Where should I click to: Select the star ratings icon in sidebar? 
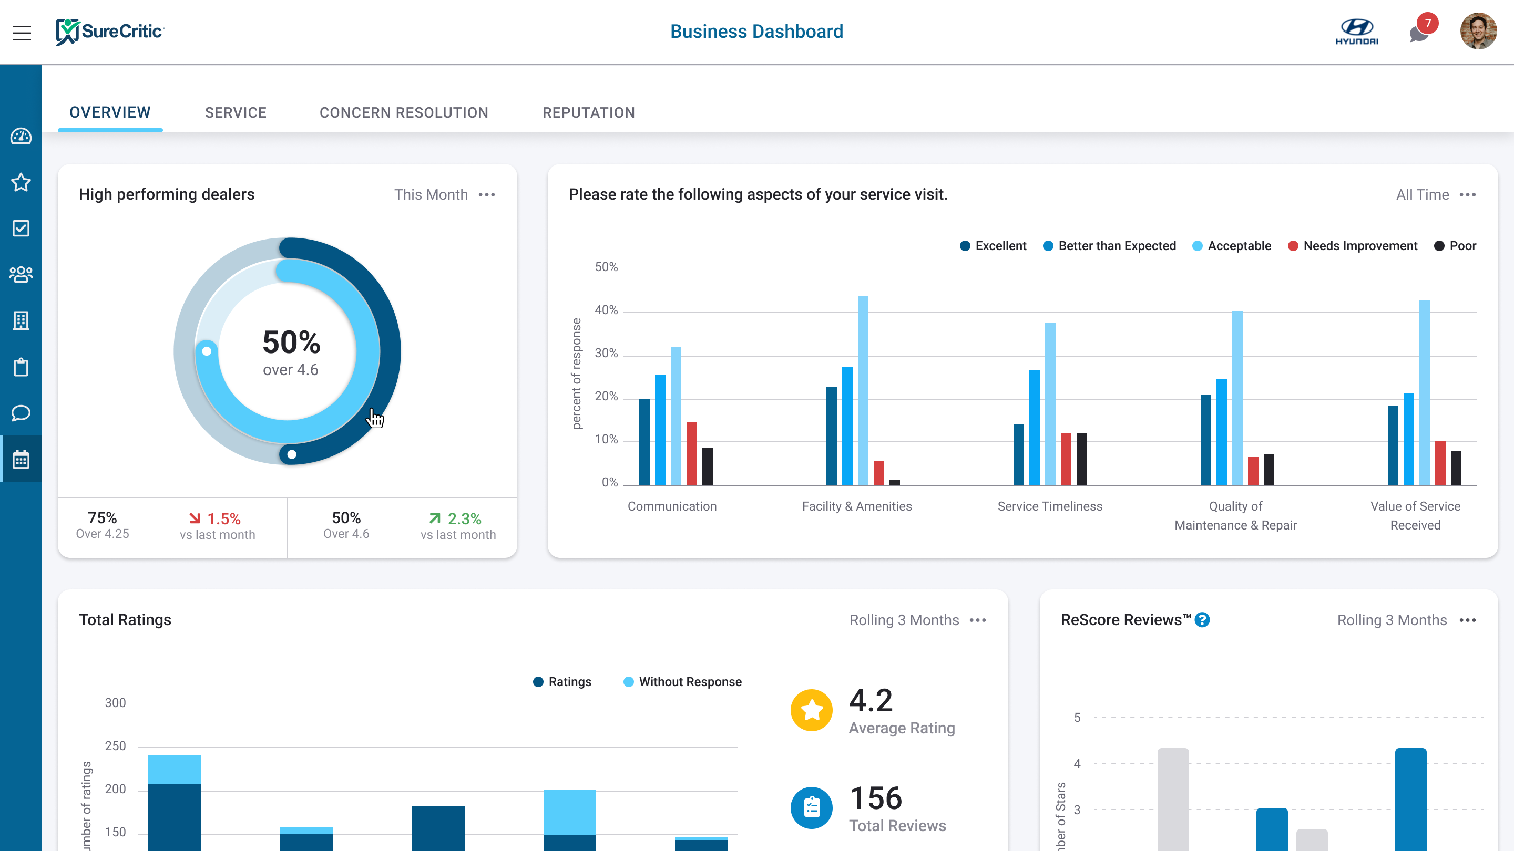click(x=21, y=182)
